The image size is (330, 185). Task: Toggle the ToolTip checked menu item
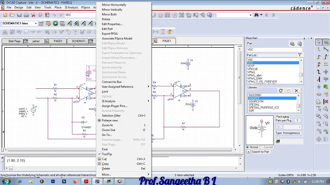coord(107,154)
